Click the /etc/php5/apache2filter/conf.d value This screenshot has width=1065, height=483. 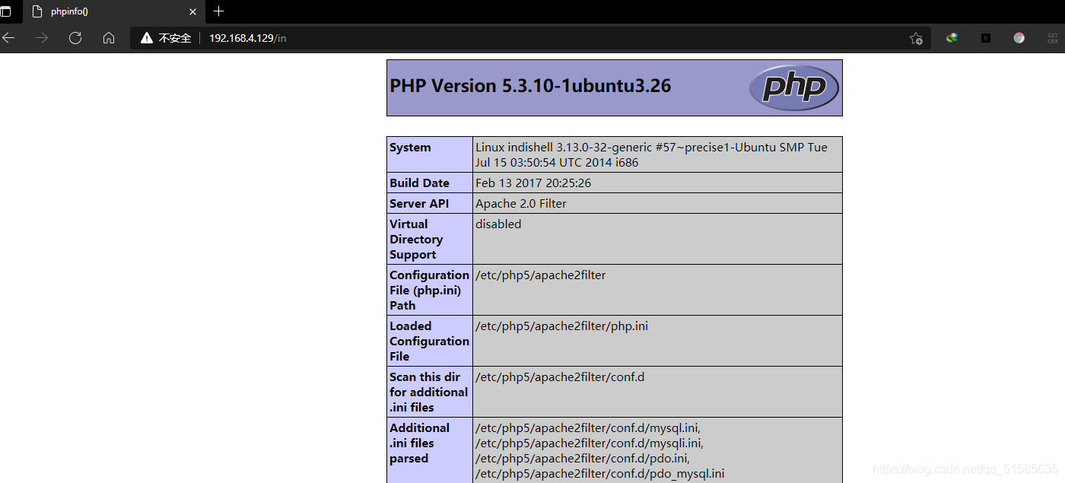click(560, 377)
